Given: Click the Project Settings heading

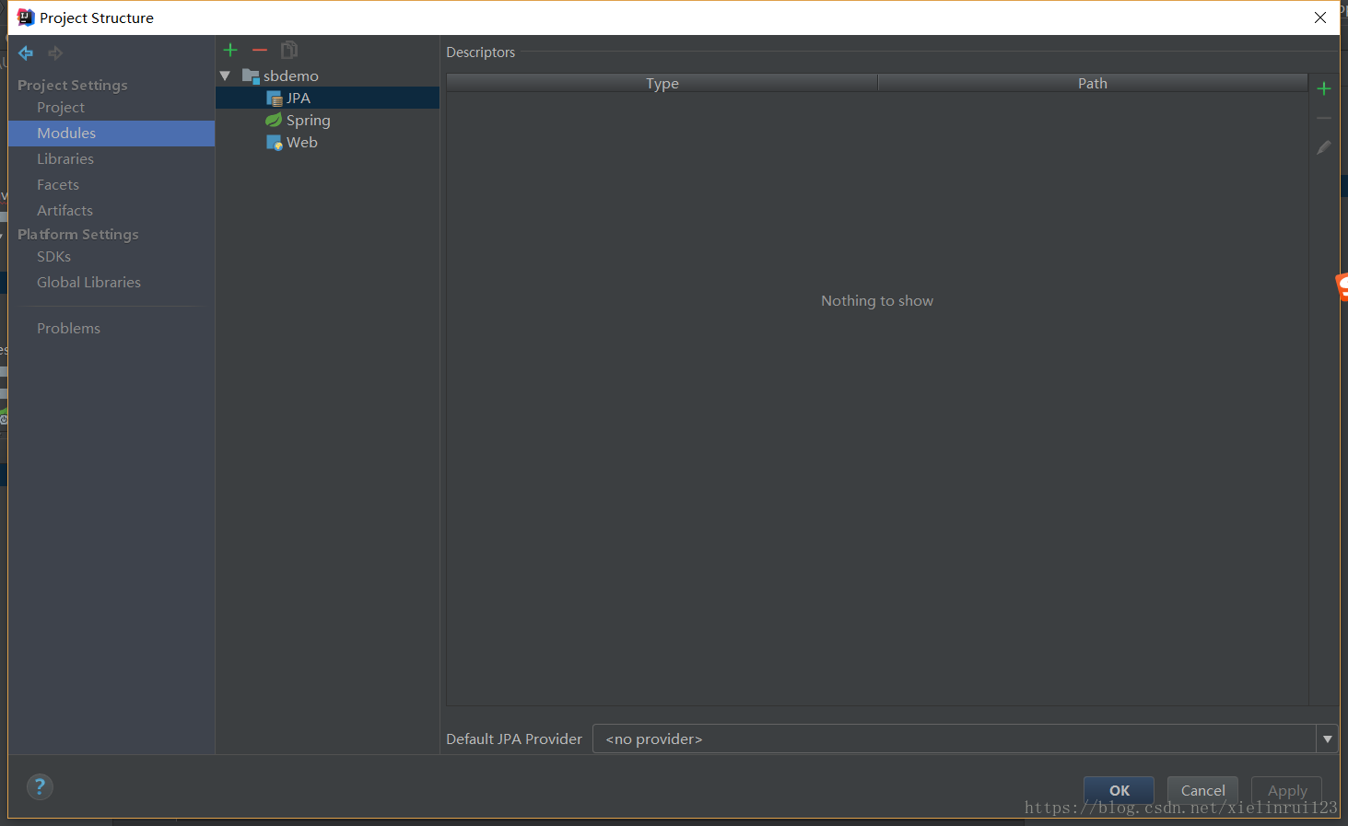Looking at the screenshot, I should [73, 85].
